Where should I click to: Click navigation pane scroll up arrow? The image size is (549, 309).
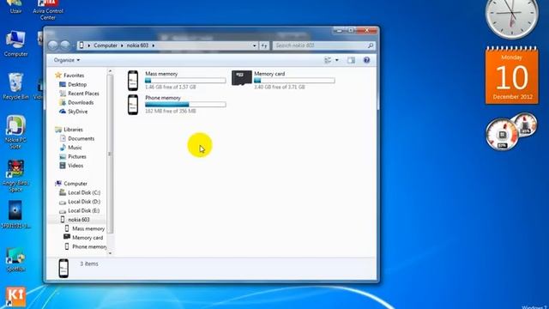pos(110,71)
